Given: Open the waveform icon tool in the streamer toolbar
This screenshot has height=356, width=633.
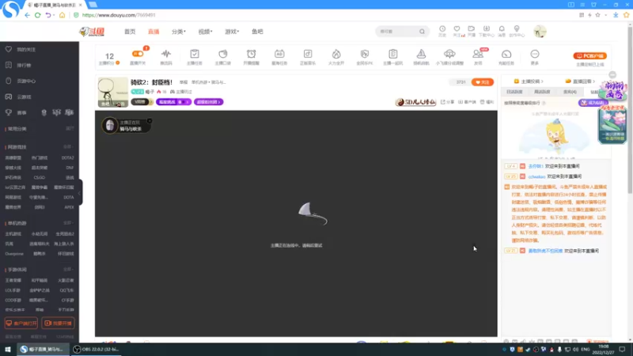Looking at the screenshot, I should coord(166,54).
